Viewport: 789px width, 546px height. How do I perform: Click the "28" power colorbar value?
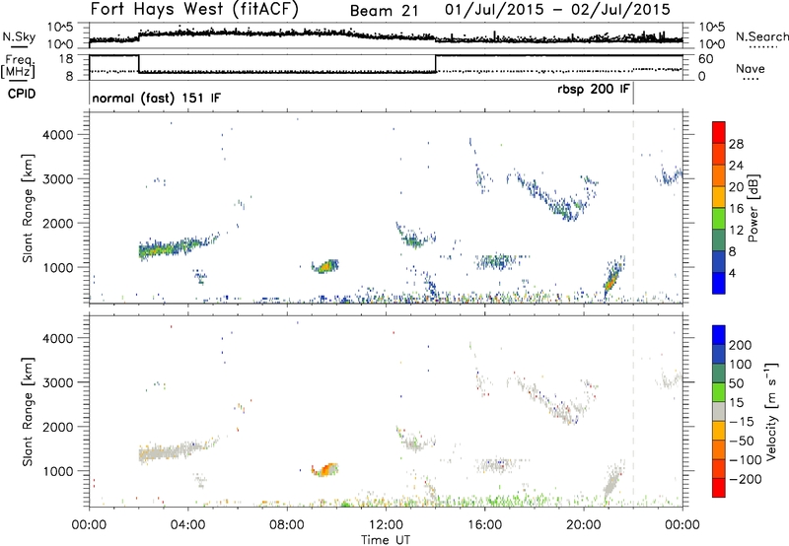pos(736,144)
